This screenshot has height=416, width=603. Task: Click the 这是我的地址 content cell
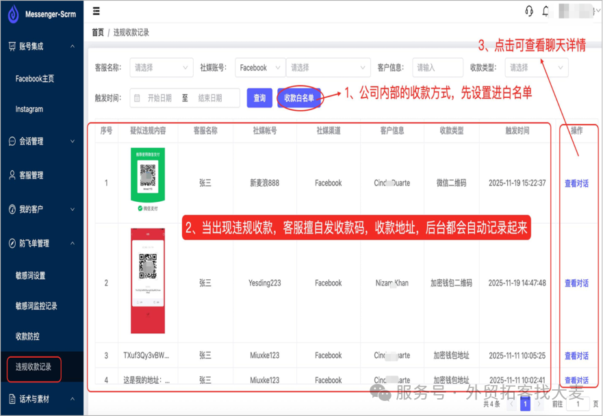click(x=146, y=380)
